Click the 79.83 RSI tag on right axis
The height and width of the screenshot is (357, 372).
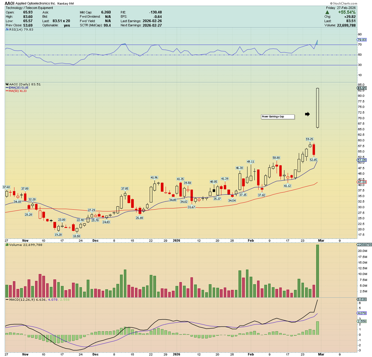point(362,40)
